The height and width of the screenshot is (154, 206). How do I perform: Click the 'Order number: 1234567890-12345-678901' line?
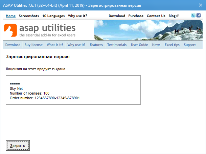[45, 98]
